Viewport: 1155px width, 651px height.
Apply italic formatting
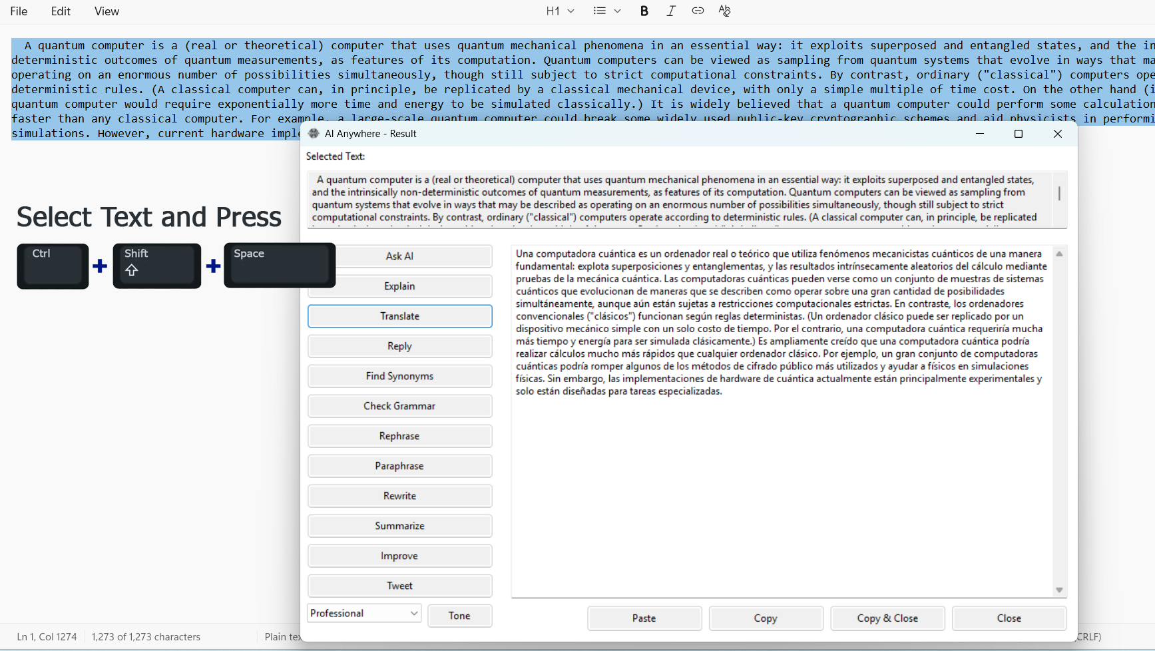click(671, 11)
